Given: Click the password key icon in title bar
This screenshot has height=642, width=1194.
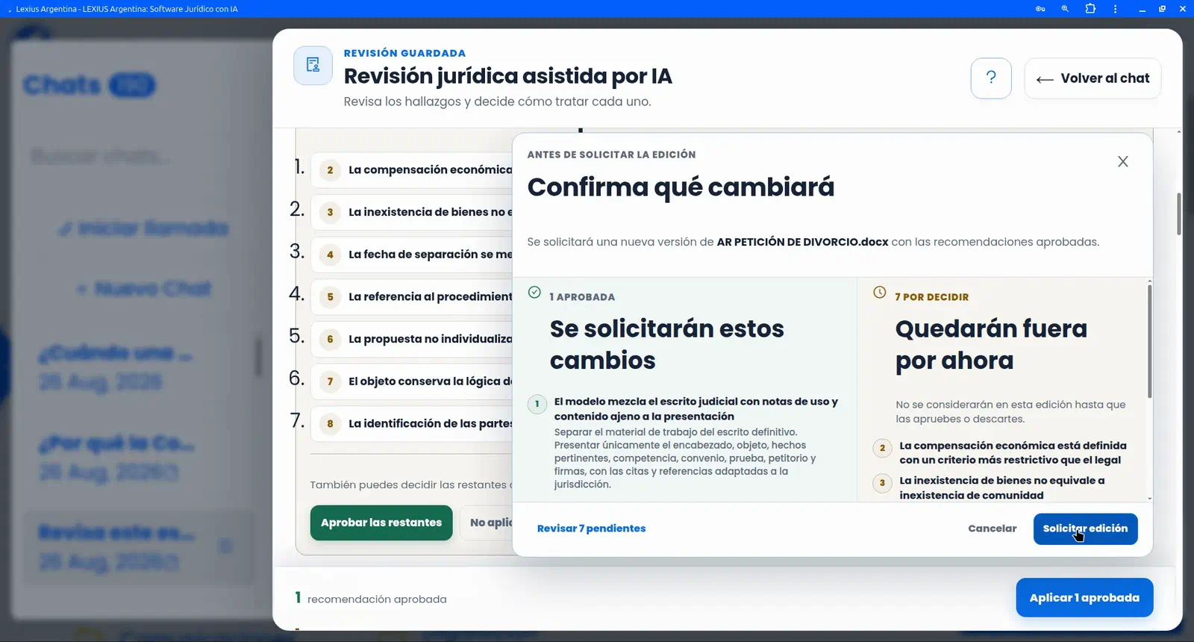Looking at the screenshot, I should click(1040, 9).
